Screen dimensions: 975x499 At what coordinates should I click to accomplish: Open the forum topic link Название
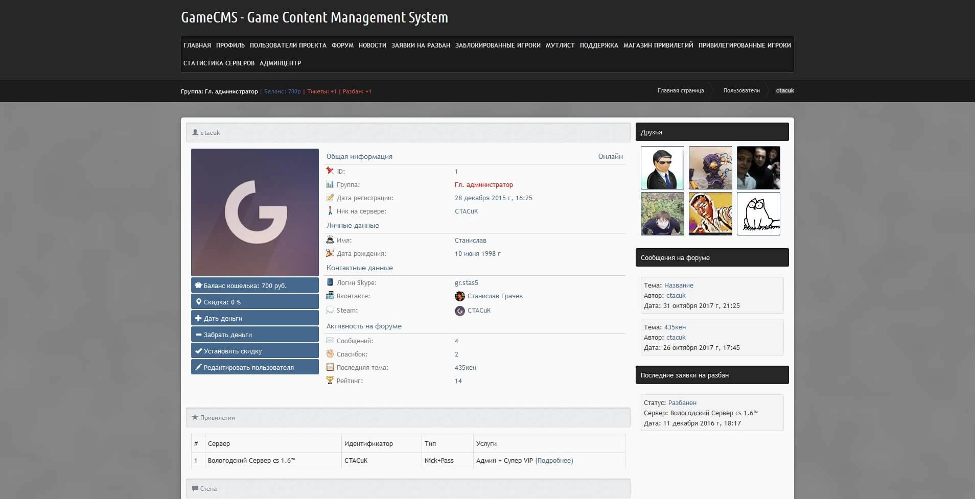click(679, 286)
